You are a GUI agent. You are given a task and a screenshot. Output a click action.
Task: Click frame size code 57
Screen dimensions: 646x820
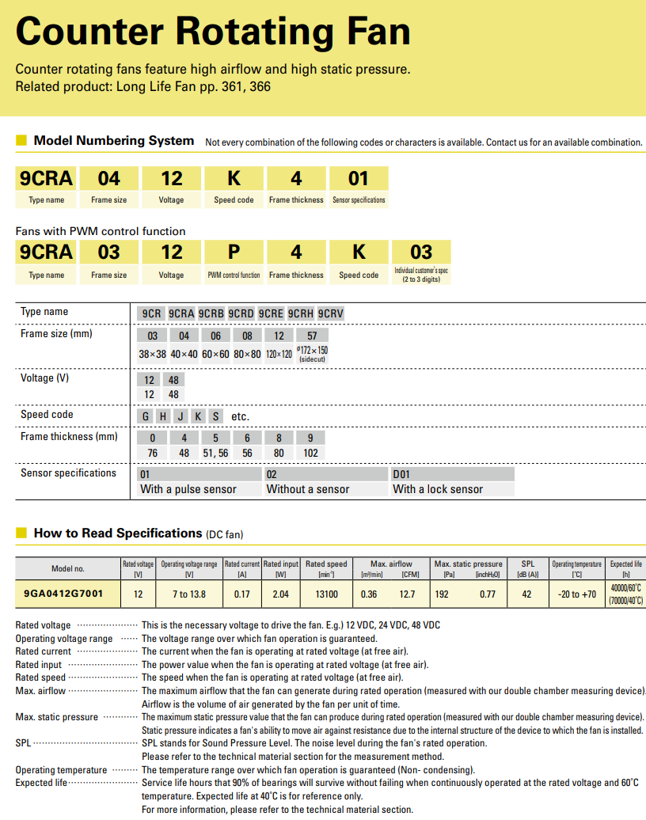coord(312,336)
